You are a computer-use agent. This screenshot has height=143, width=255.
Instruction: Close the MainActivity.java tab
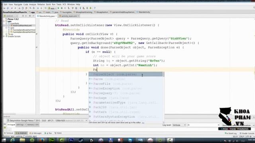(x=56, y=16)
